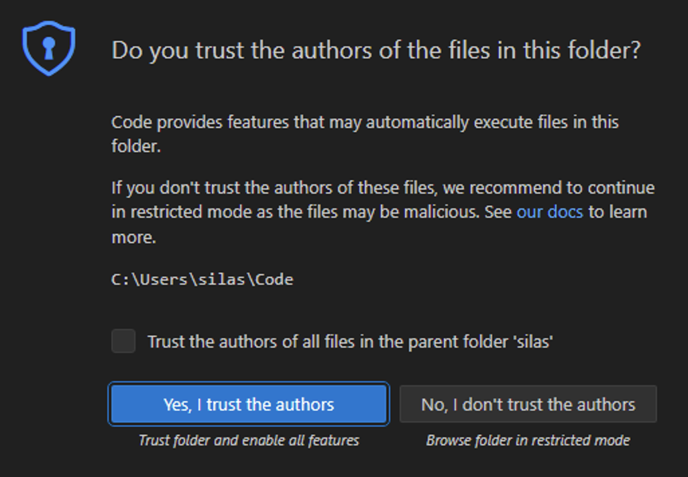688x477 pixels.
Task: Enable trust for parent folder 'silas' checkbox
Action: click(x=123, y=341)
